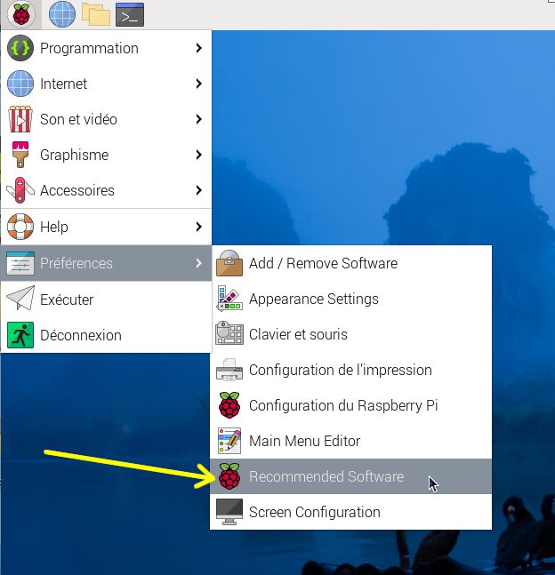Viewport: 555px width, 575px height.
Task: Launch Main Menu Editor
Action: [351, 441]
